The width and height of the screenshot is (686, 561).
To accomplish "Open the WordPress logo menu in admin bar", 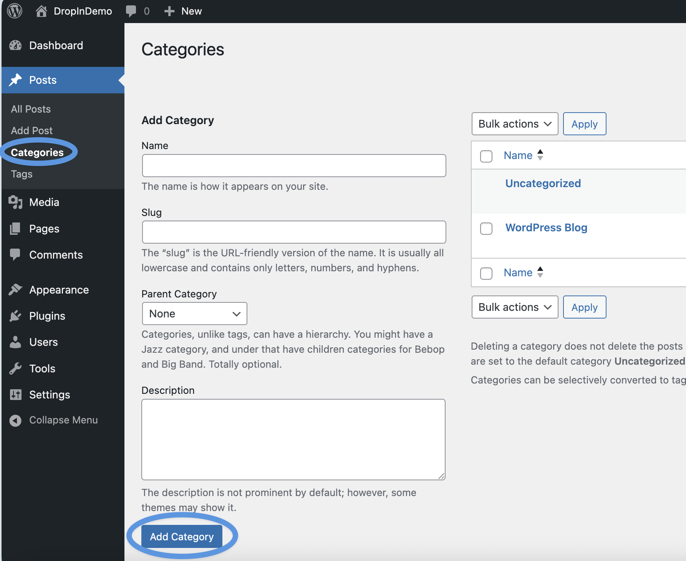I will coord(15,11).
